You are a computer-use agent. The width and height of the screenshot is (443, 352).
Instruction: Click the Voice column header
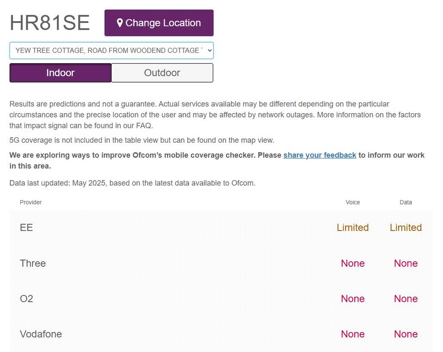[x=353, y=202]
